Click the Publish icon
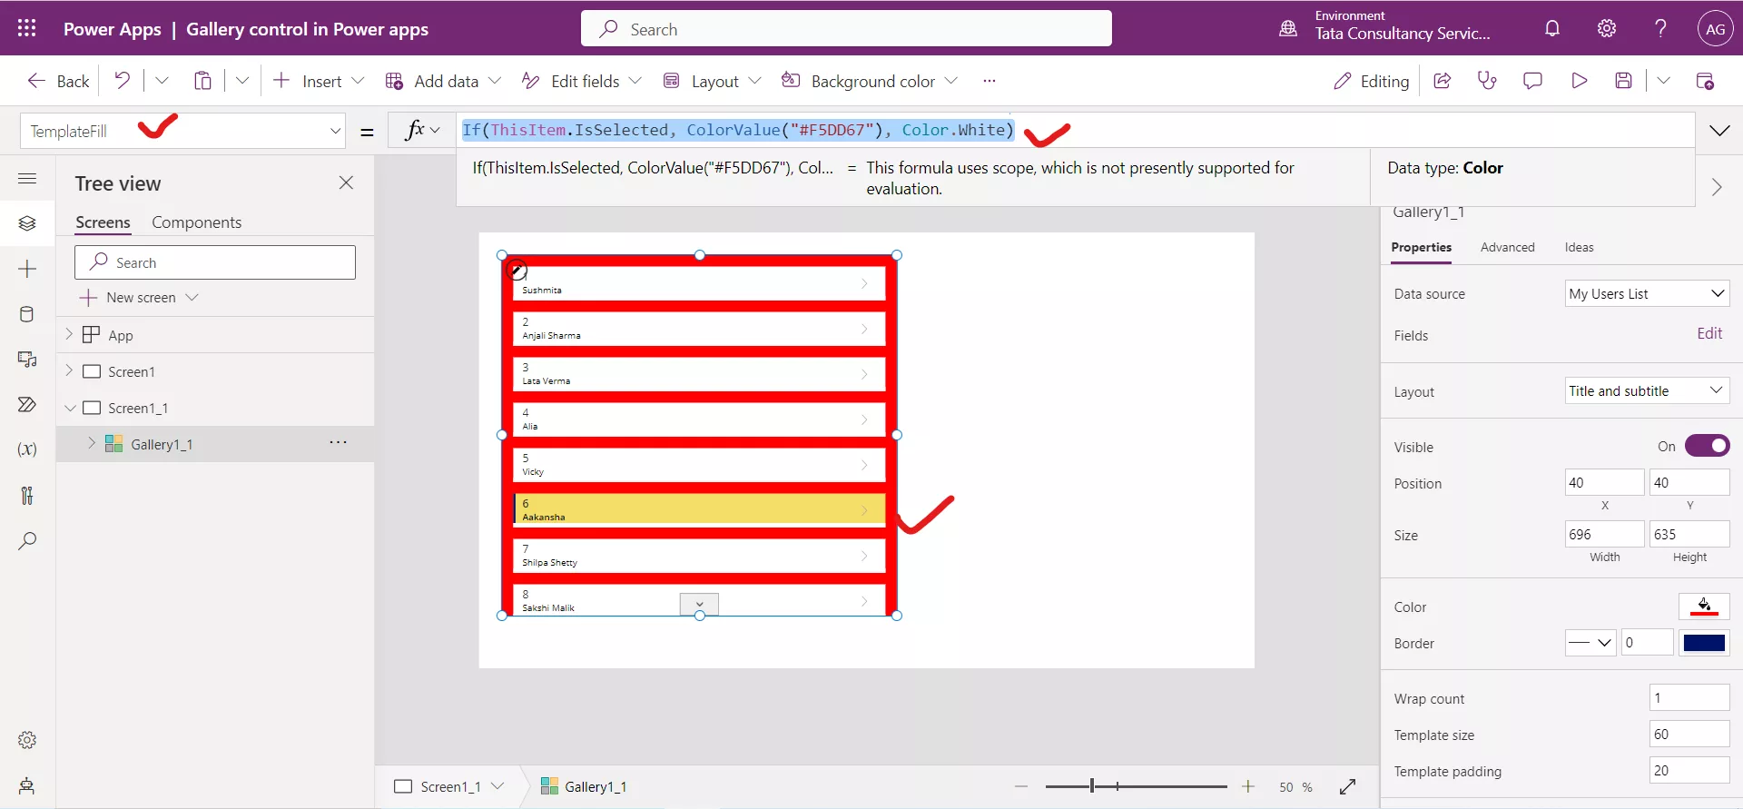The height and width of the screenshot is (809, 1743). 1705,81
